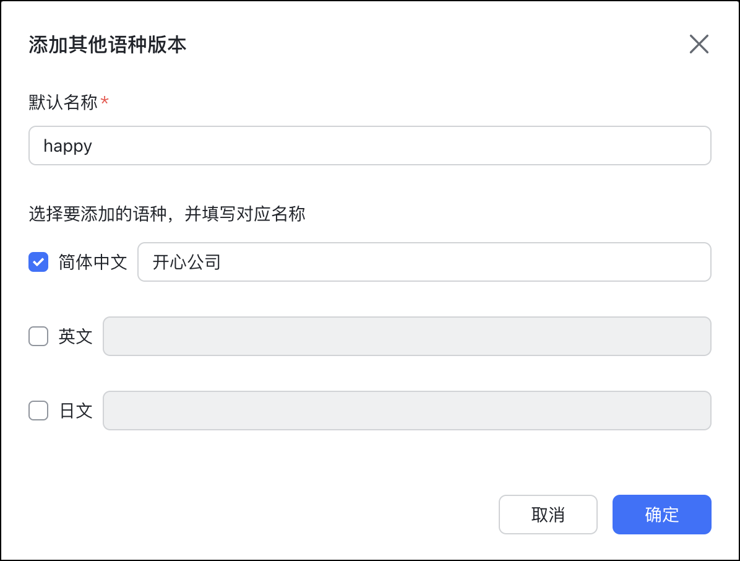Image resolution: width=740 pixels, height=561 pixels.
Task: Click the 默认名称 field label
Action: 63,102
